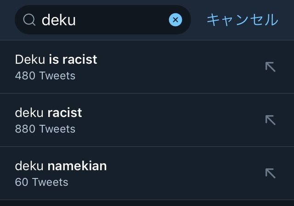Click the magnifying glass search icon
The width and height of the screenshot is (294, 206).
29,20
